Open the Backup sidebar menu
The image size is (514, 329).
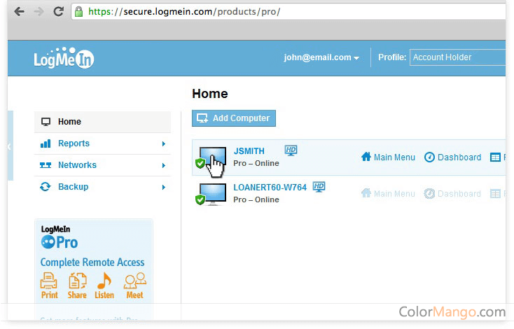[x=102, y=187]
